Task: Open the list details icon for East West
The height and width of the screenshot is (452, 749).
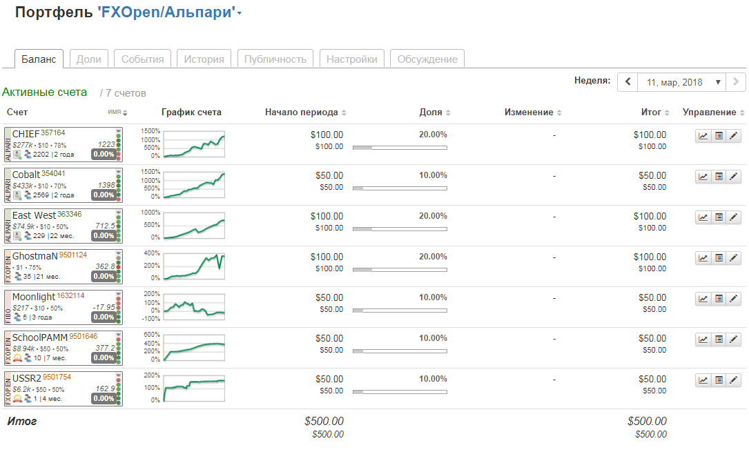Action: (x=719, y=217)
